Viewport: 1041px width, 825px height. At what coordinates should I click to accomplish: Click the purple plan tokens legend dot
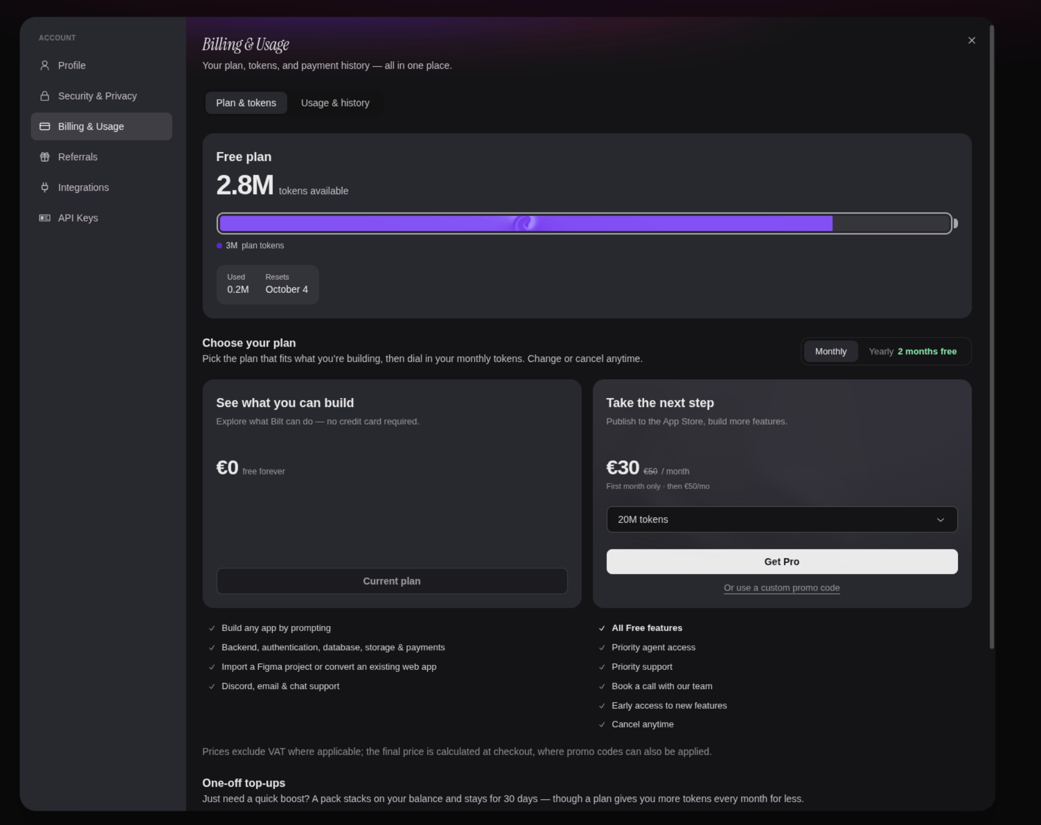(x=220, y=246)
